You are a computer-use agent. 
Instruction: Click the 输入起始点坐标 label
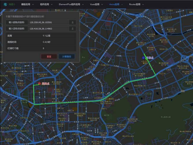click(17, 22)
